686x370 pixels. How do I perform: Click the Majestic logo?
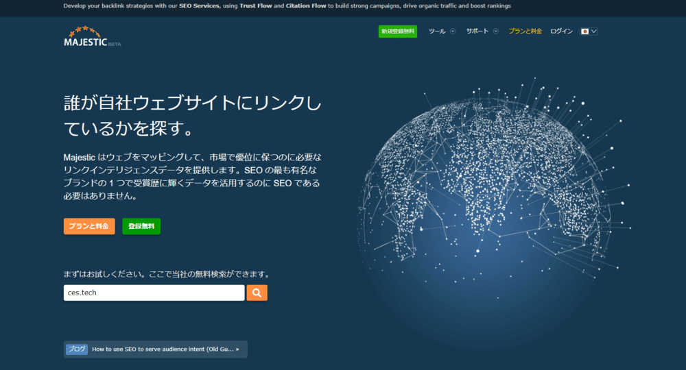92,37
